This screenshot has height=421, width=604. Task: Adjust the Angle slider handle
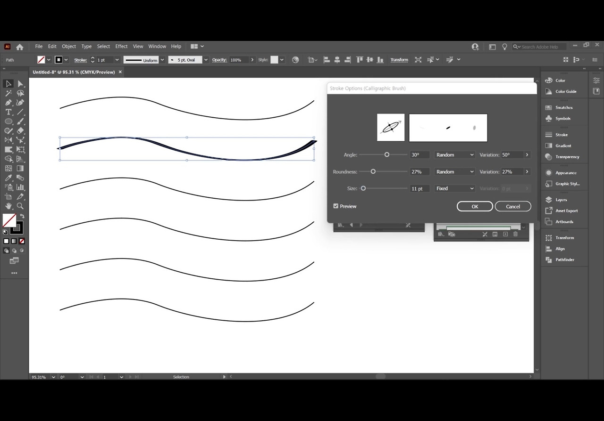pos(387,154)
